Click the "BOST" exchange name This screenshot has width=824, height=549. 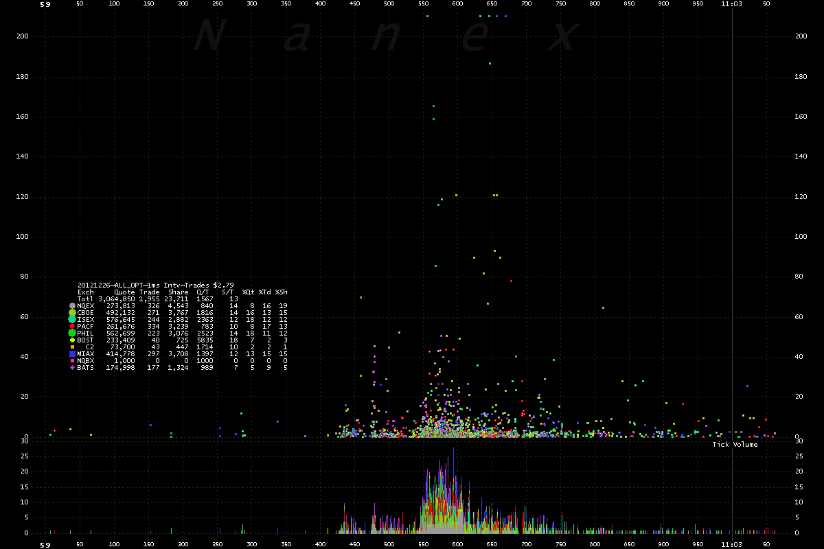click(x=86, y=340)
